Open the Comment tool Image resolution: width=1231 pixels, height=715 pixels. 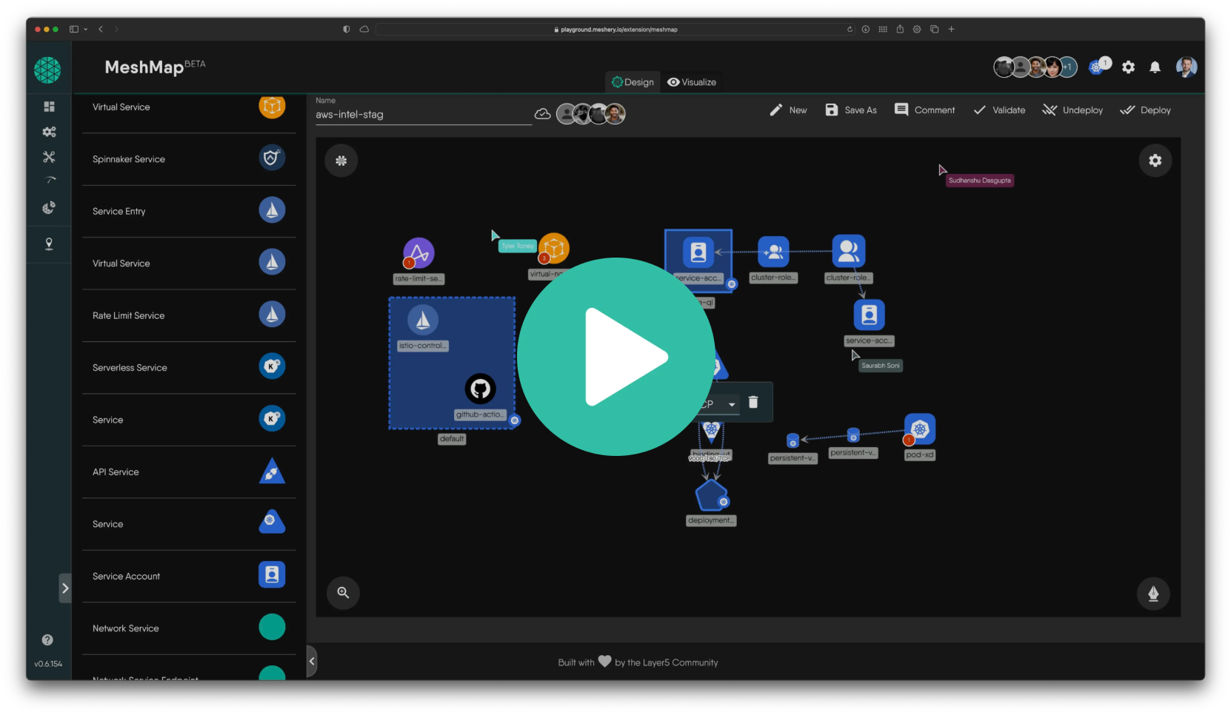tap(924, 110)
